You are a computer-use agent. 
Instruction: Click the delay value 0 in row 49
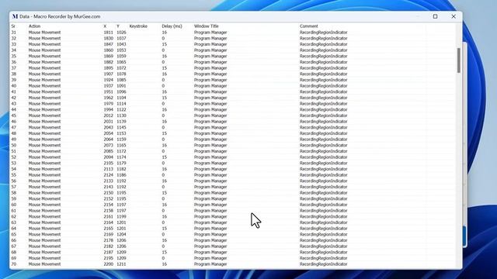click(x=163, y=139)
